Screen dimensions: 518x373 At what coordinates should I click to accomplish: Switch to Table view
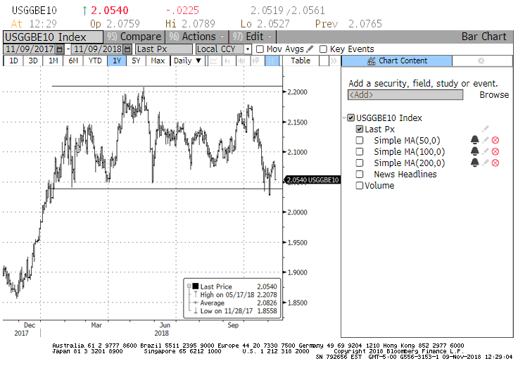pos(301,61)
